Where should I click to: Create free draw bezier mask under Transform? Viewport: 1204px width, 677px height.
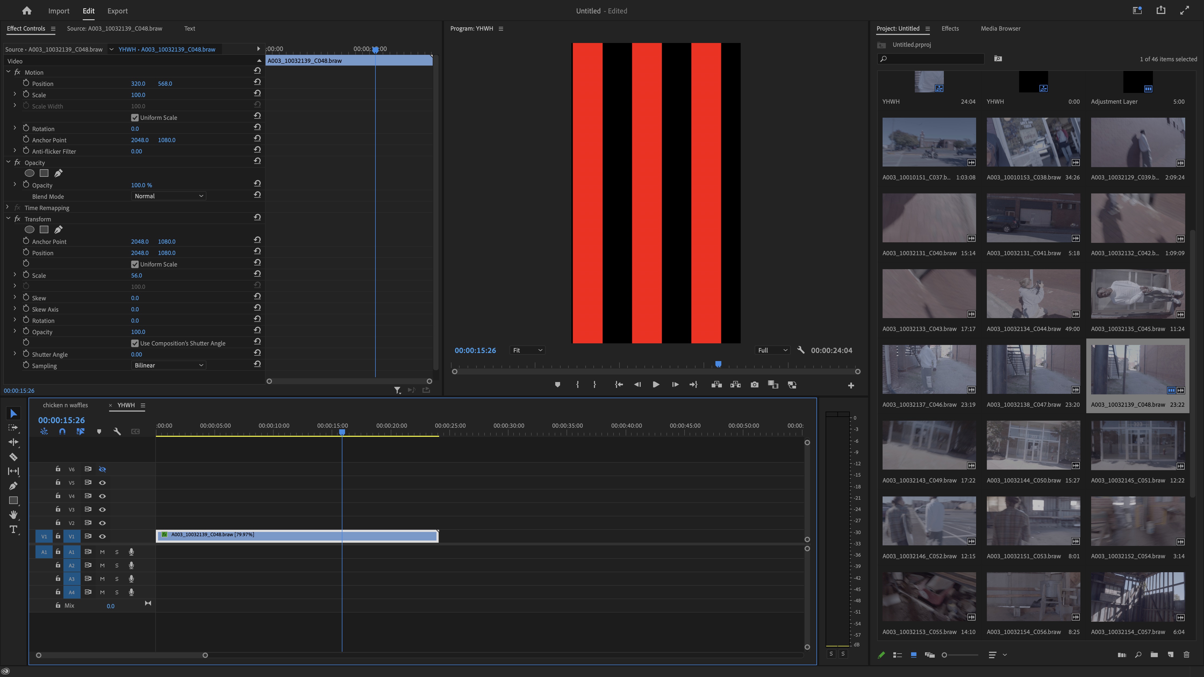pos(58,229)
